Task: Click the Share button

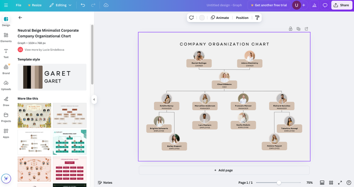Action: pyautogui.click(x=342, y=5)
